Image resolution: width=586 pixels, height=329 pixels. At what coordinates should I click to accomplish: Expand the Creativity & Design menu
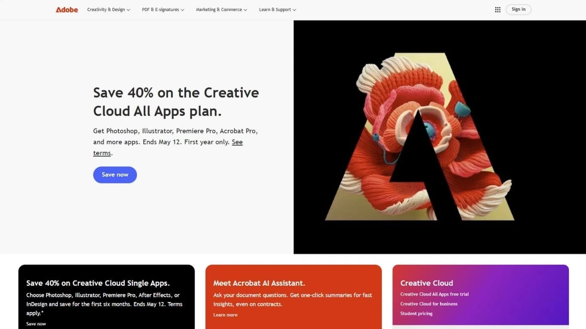pos(109,9)
